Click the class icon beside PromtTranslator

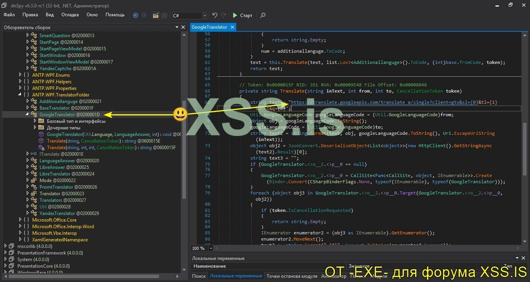point(34,187)
